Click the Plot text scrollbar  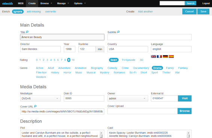tap(101, 135)
